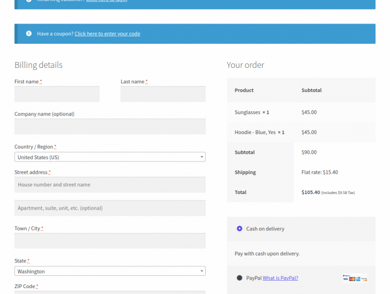Viewport: 390px width, 294px height.
Task: Click the 'Flat rate: $15.40' shipping text
Action: click(319, 172)
